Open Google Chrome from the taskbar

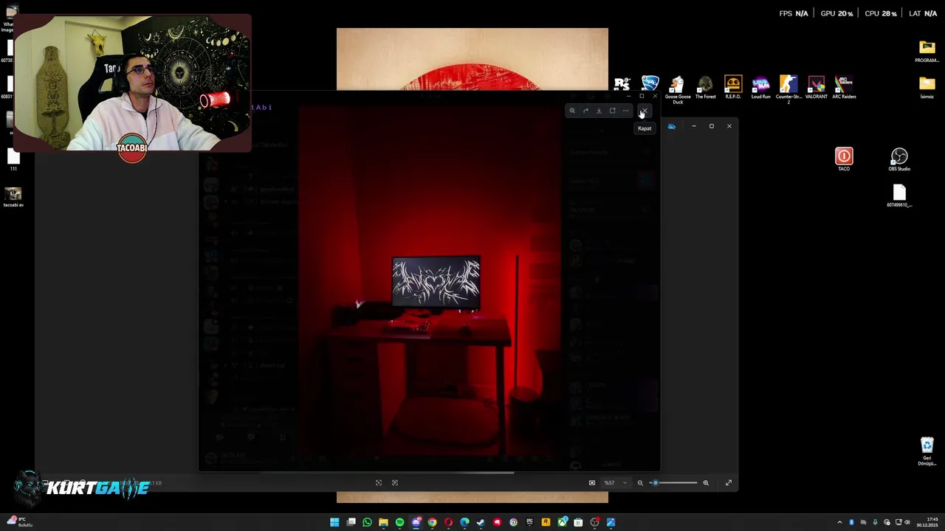coord(432,522)
